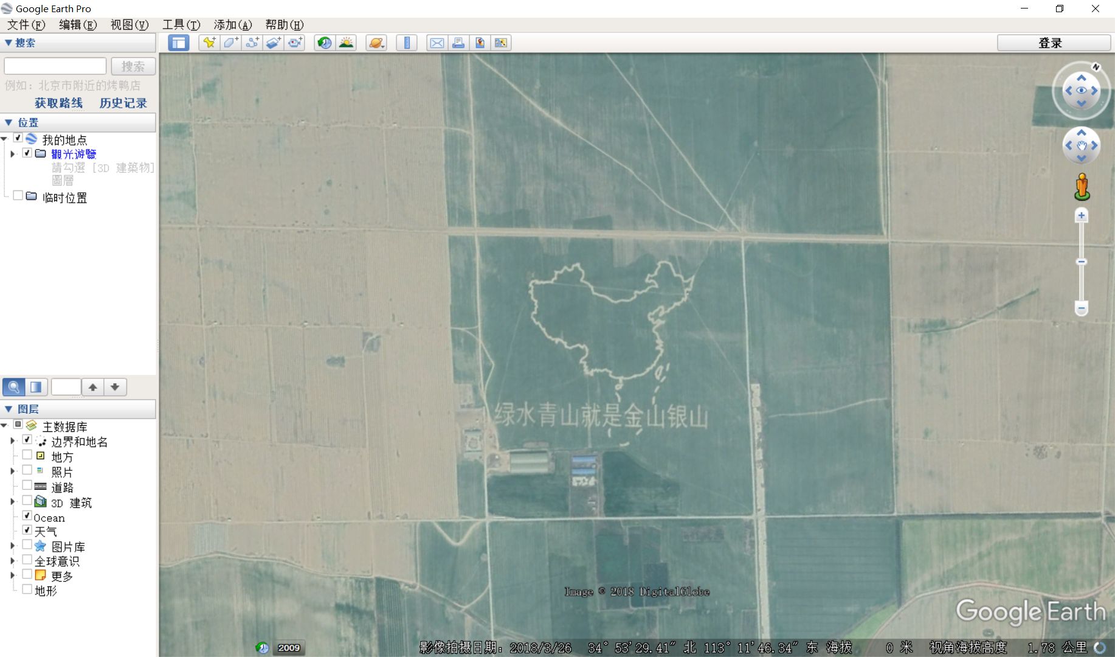
Task: Click the 2009 imagery year label
Action: (289, 648)
